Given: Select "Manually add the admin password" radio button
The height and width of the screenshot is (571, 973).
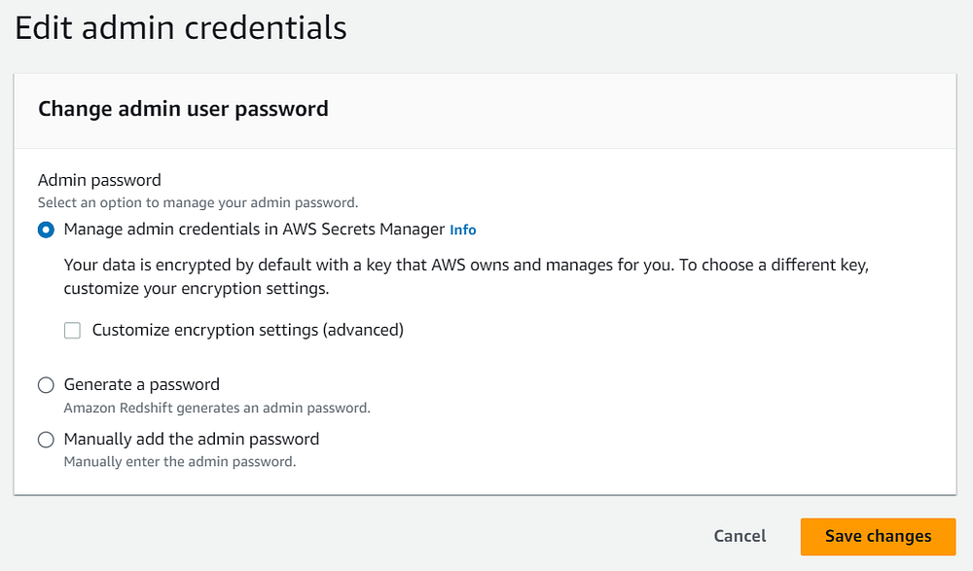Looking at the screenshot, I should coord(46,440).
